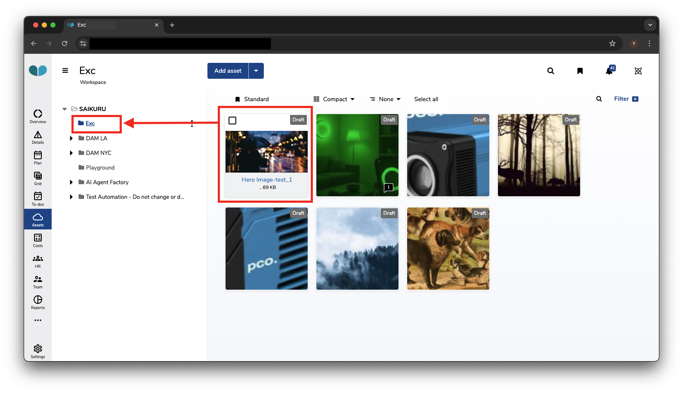Select the Standard saved view
683x393 pixels.
click(x=252, y=99)
